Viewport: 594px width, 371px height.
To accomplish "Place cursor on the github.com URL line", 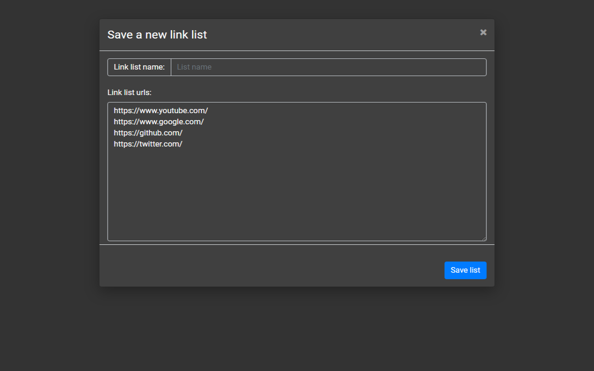I will point(148,133).
